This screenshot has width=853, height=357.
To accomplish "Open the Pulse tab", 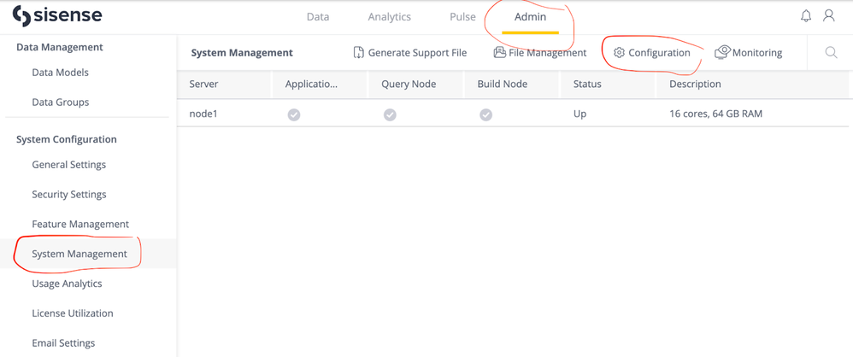I will pos(462,17).
